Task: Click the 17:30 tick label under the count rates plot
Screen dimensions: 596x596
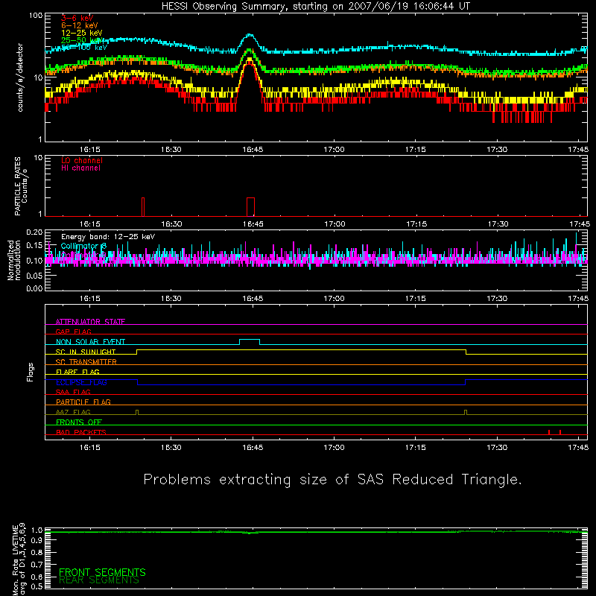Action: [497, 150]
